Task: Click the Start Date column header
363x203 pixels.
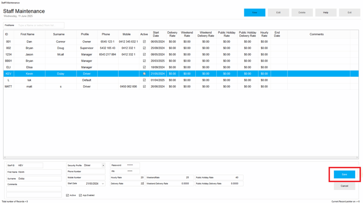Action: 158,34
